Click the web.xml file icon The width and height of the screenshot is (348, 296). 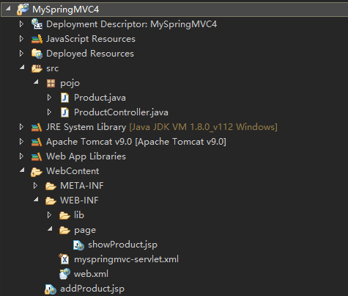click(64, 274)
